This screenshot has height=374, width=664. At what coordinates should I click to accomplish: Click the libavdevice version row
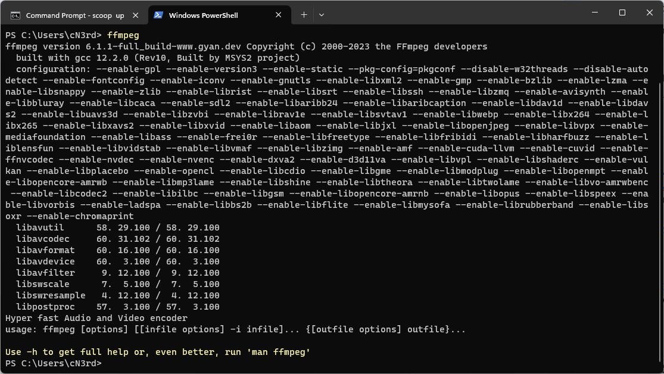pyautogui.click(x=118, y=261)
